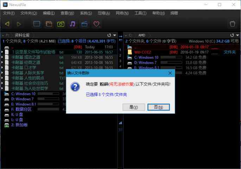Close the 确认文件删除 dialog
Screen dimensions: 241x169
tap(170, 73)
